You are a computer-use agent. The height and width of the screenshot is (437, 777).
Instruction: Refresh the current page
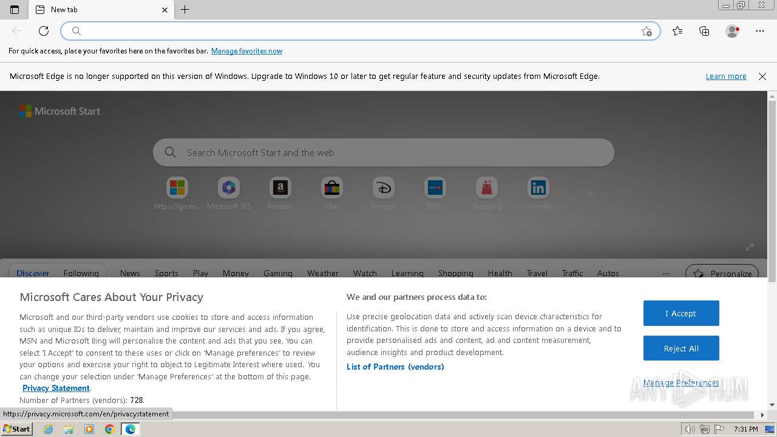pos(44,31)
